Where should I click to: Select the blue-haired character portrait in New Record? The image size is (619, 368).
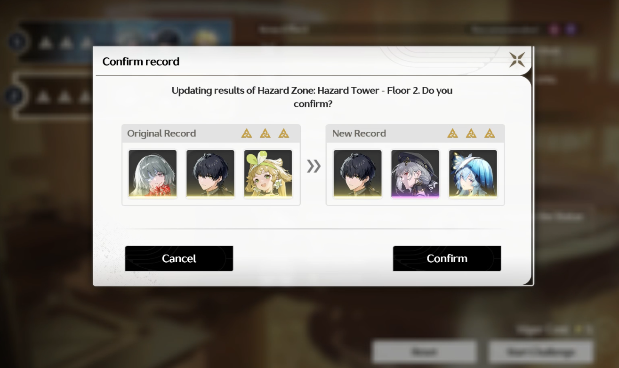point(473,174)
